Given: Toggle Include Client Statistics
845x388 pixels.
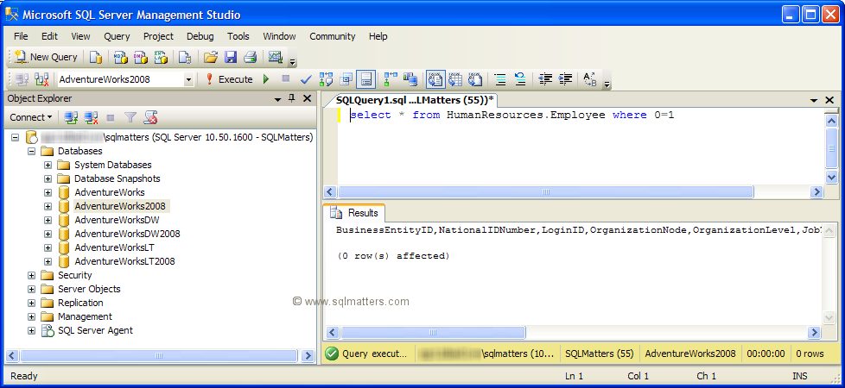Looking at the screenshot, I should [410, 79].
